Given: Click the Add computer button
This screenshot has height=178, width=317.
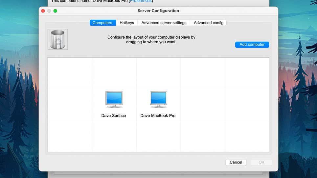Looking at the screenshot, I should tap(252, 45).
